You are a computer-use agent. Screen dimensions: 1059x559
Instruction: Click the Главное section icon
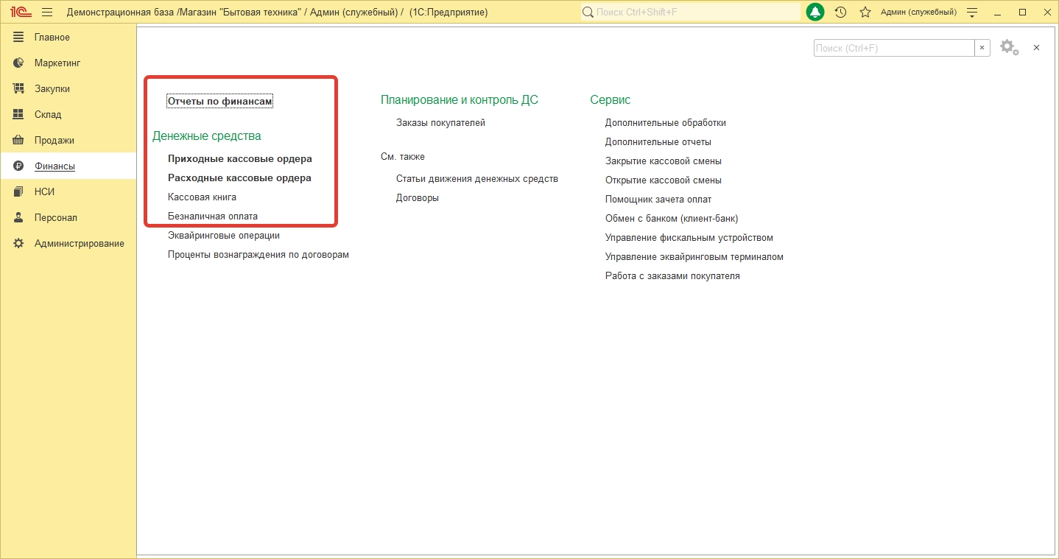(x=19, y=37)
